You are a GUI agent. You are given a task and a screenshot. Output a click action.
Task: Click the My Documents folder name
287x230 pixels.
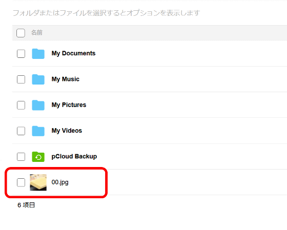coord(73,53)
